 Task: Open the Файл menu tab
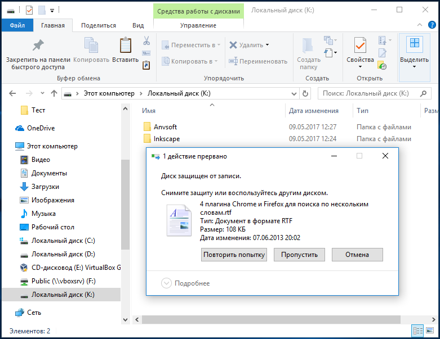(x=17, y=25)
